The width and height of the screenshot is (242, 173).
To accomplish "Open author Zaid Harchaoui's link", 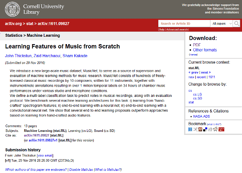I will pyautogui.click(x=47, y=56).
